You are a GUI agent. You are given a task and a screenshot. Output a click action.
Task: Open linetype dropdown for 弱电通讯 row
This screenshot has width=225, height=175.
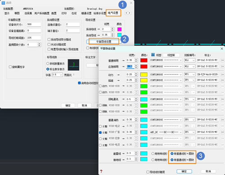coord(166,99)
